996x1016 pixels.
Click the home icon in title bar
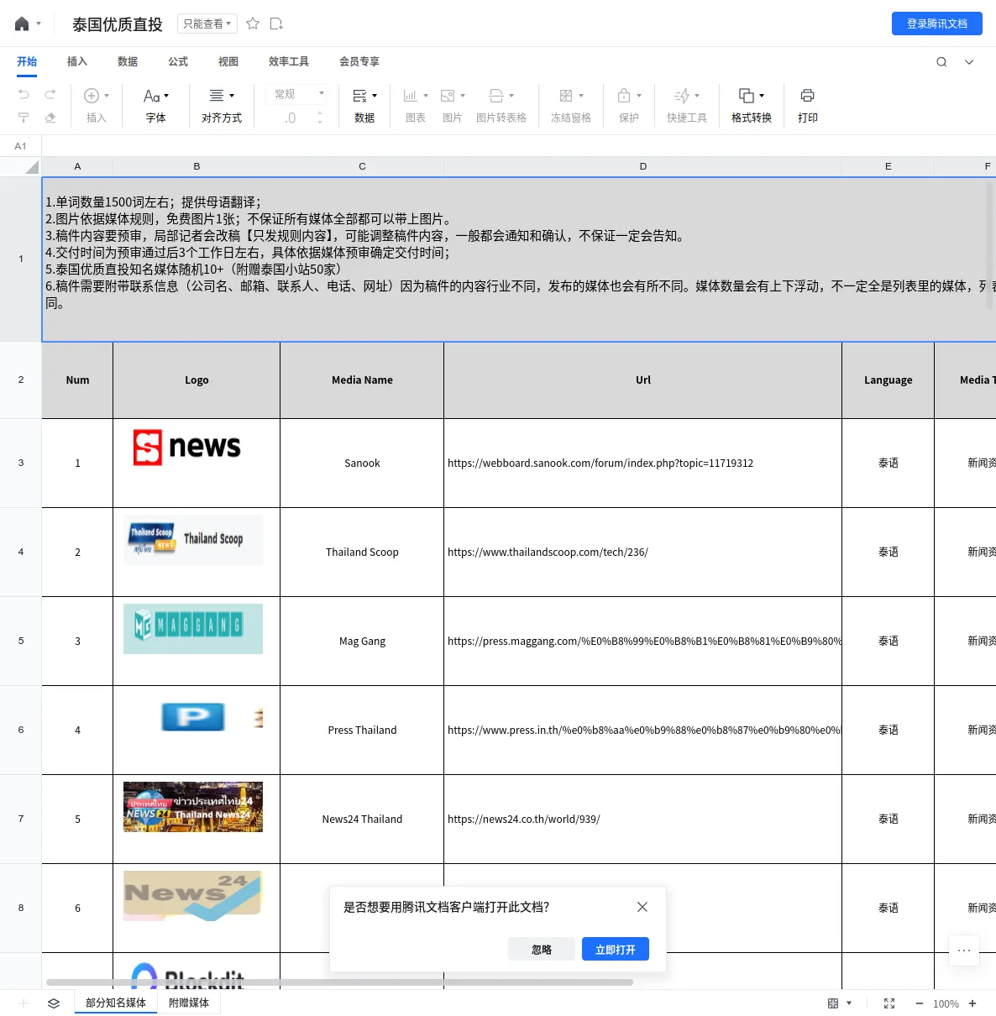(x=22, y=24)
